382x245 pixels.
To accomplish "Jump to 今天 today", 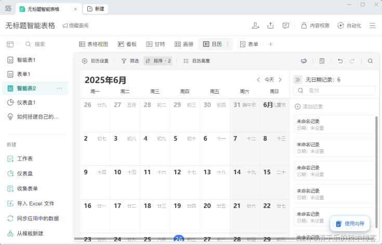I will click(x=269, y=80).
